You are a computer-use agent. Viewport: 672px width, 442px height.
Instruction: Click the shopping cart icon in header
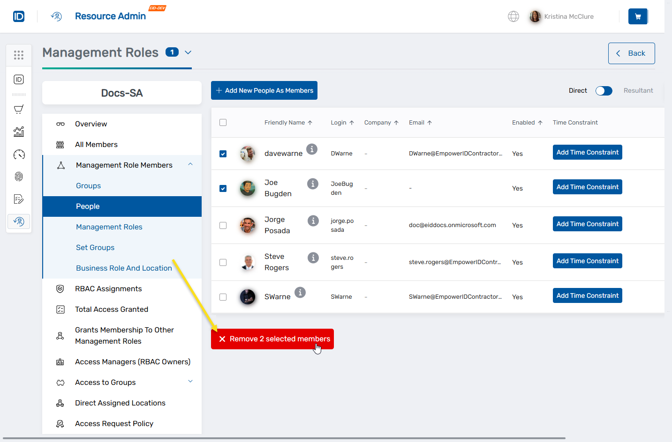638,16
